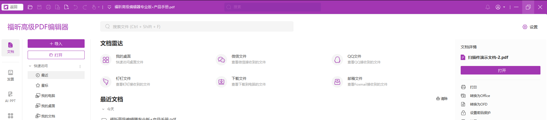Select the 发票 sidebar tab

point(11,75)
